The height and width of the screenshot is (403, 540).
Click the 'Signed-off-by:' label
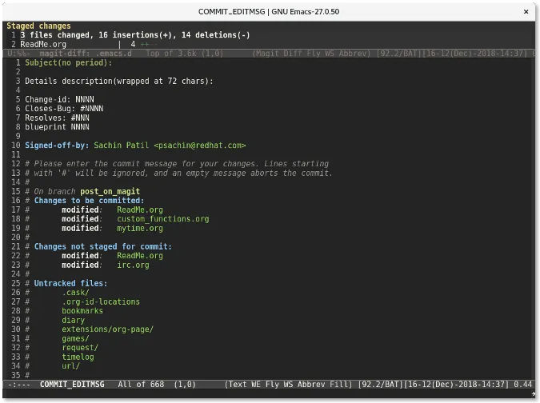57,146
